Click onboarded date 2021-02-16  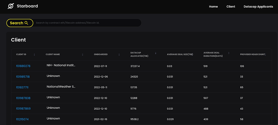click(100, 119)
